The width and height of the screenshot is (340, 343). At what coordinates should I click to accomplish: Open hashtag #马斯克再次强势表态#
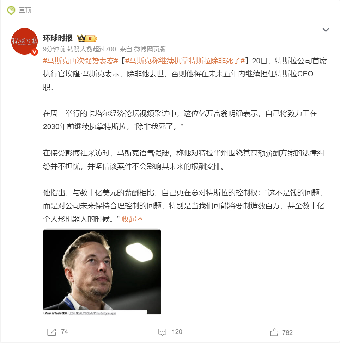(x=80, y=61)
